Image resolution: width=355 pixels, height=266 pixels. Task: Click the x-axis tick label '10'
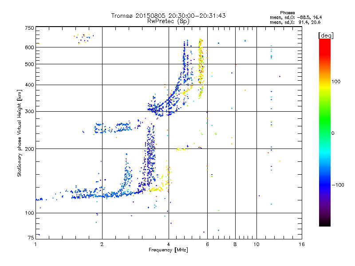(x=256, y=244)
